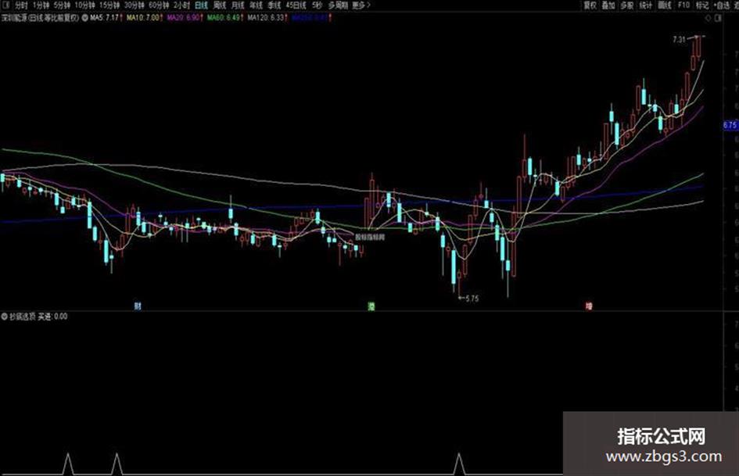Screen dimensions: 739x476
Task: Select the 2小时 period tab
Action: coord(181,5)
